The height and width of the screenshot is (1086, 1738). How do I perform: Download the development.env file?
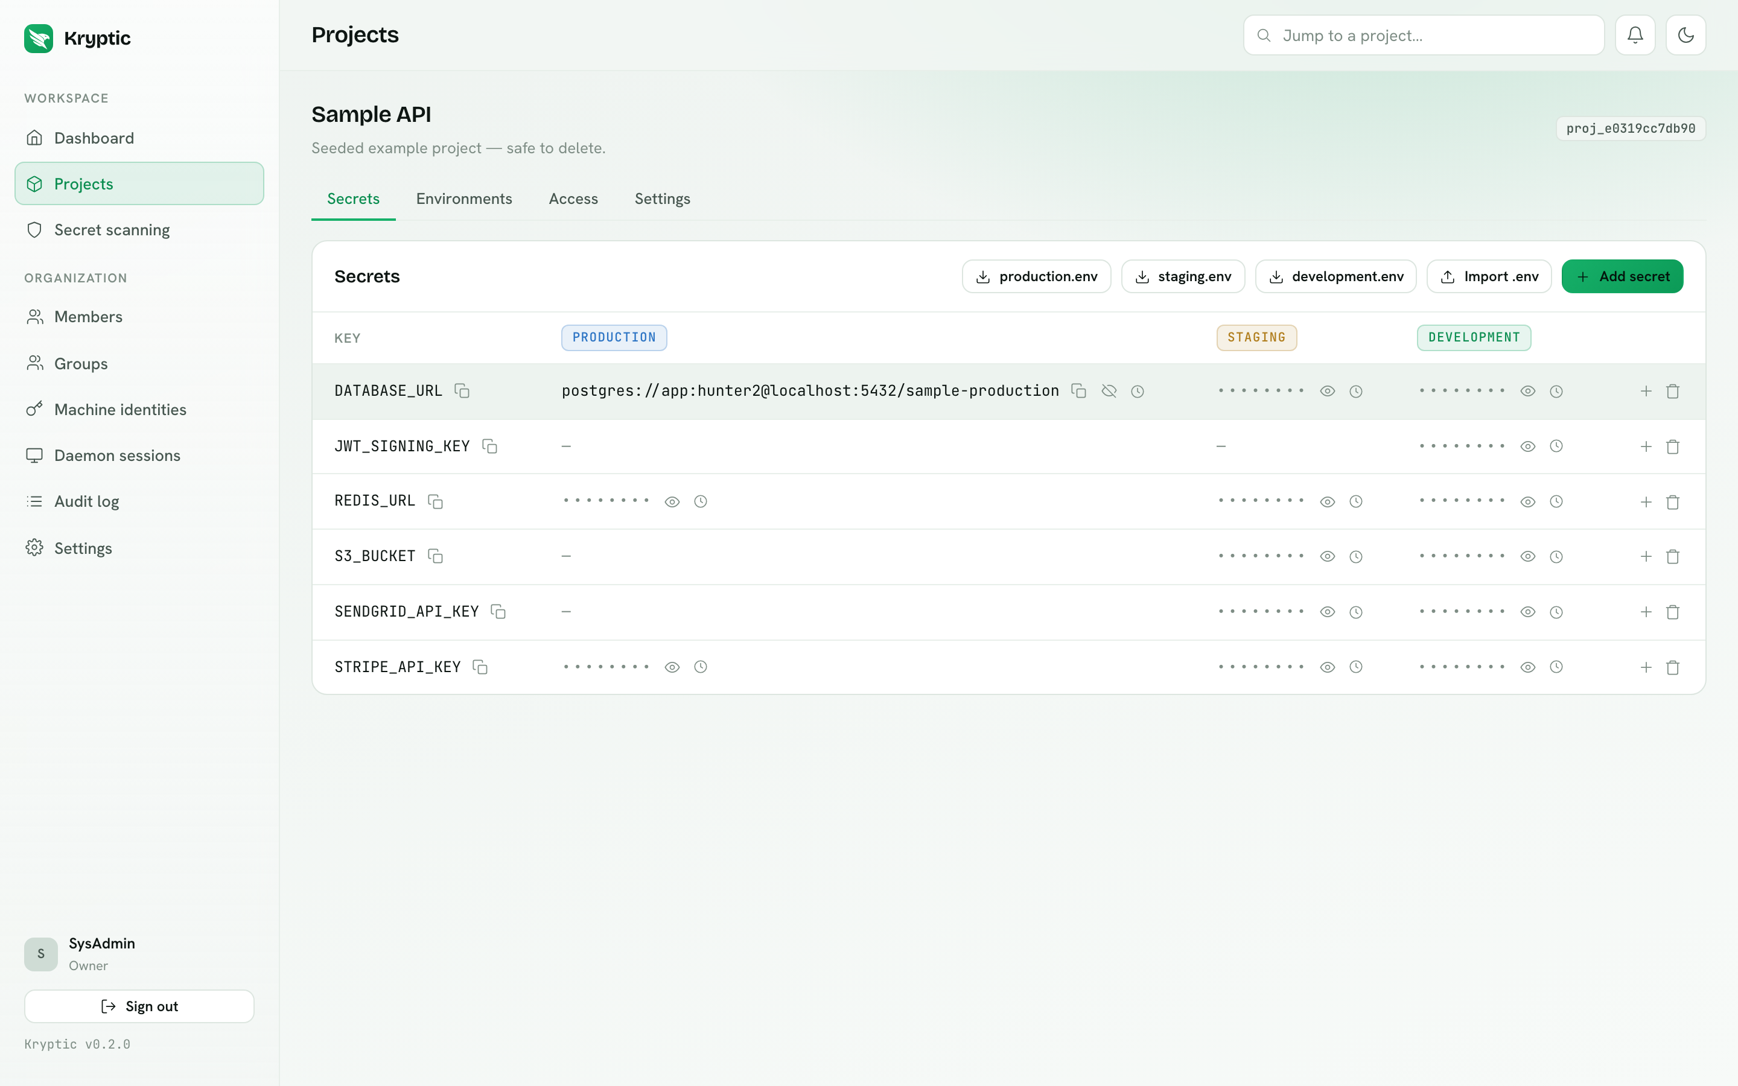[x=1336, y=276]
